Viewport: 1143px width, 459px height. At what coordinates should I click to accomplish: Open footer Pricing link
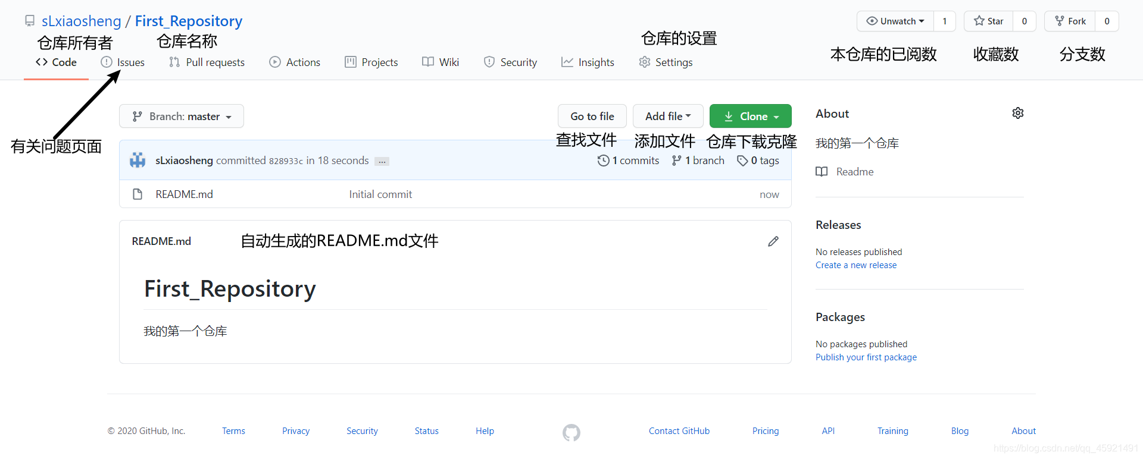point(766,431)
